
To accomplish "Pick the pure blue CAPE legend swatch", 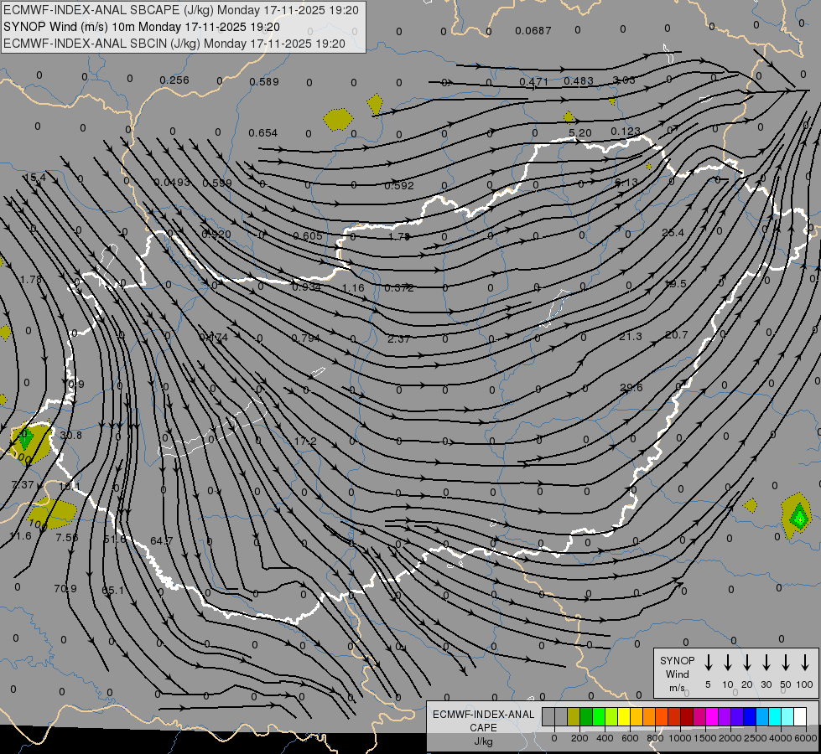I will pyautogui.click(x=749, y=717).
